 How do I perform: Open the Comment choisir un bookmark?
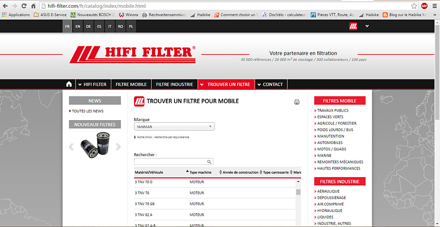[236, 15]
